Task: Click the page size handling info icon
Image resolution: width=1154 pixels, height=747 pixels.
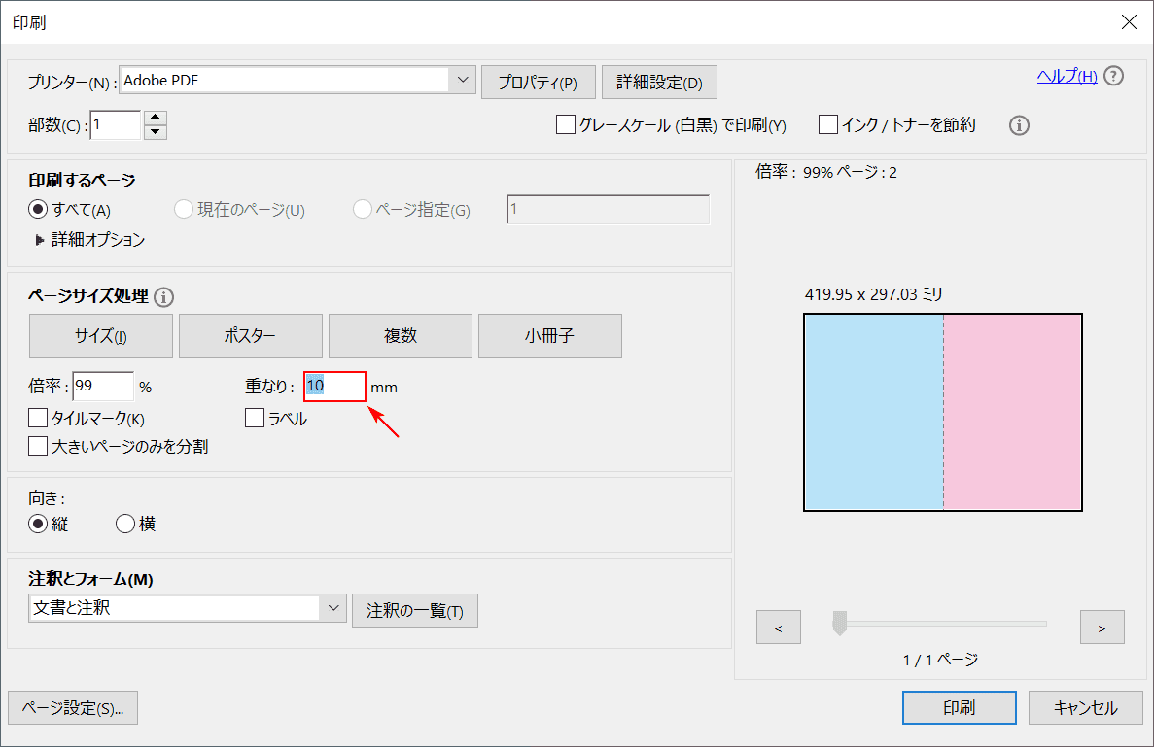Action: coord(164,297)
